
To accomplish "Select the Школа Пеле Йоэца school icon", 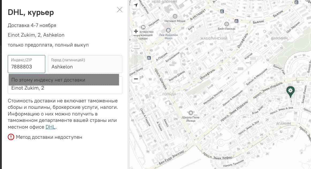I will coord(191,113).
